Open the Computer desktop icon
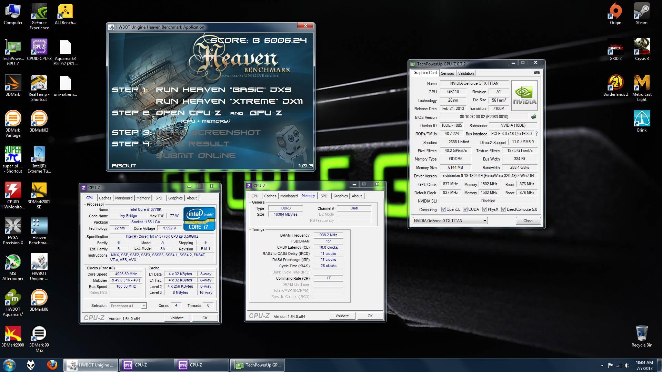The height and width of the screenshot is (372, 662). 13,14
